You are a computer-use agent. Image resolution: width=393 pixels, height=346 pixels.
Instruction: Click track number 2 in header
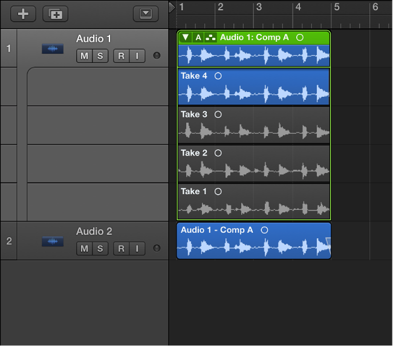(x=9, y=241)
